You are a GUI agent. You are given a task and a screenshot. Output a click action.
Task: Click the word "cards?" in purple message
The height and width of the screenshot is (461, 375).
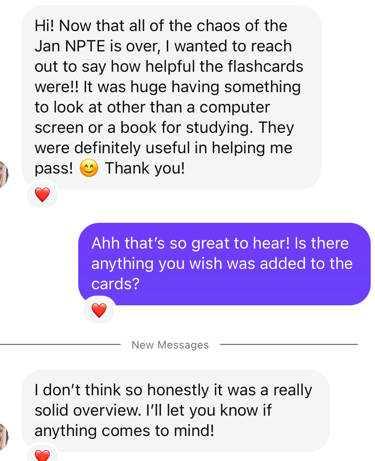[x=115, y=284]
